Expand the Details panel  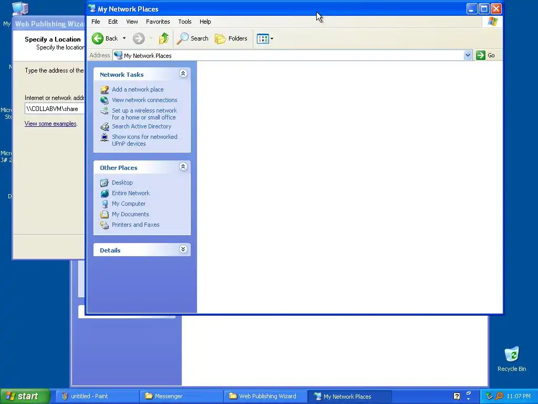pyautogui.click(x=183, y=249)
